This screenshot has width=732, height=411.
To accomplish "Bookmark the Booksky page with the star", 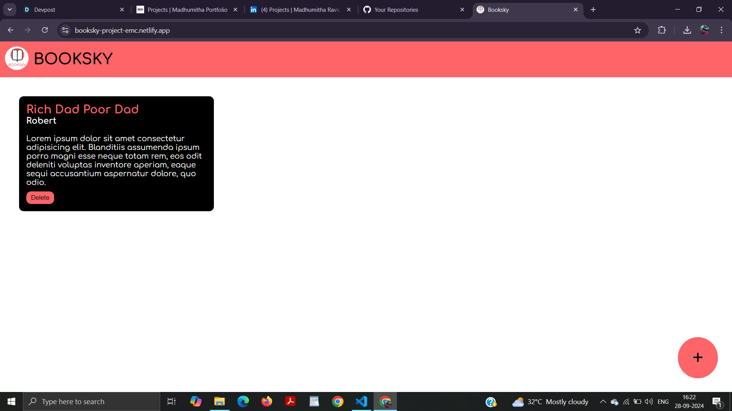I will tap(638, 30).
